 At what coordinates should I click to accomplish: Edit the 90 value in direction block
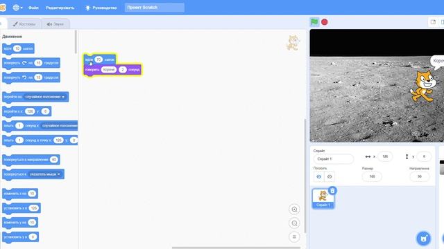(54, 160)
